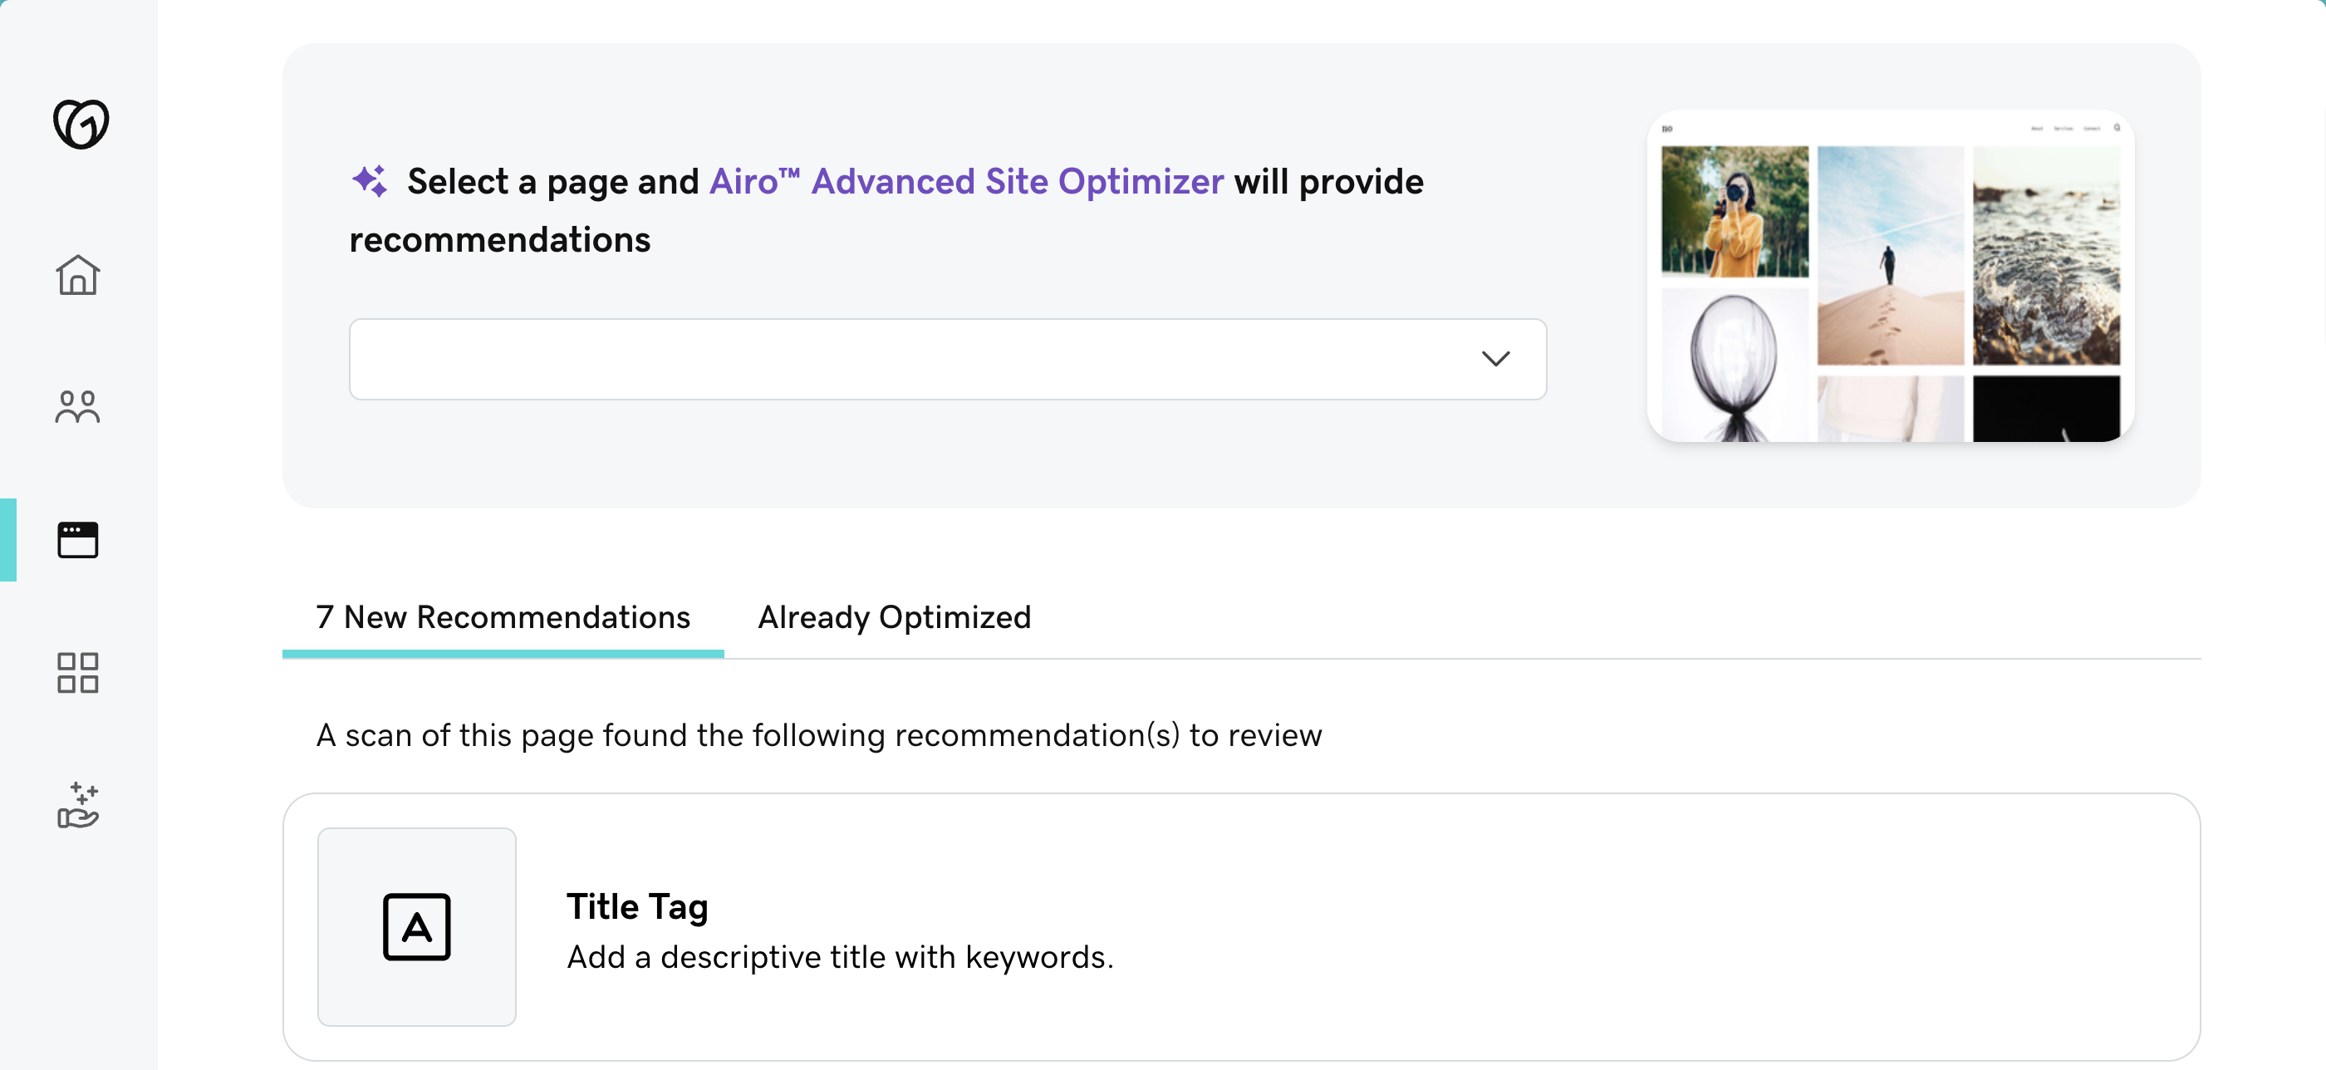
Task: Click the GoDaddy logo icon
Action: (81, 124)
